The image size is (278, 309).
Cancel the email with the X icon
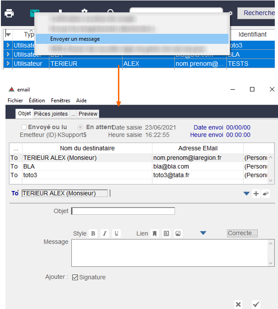[238, 304]
